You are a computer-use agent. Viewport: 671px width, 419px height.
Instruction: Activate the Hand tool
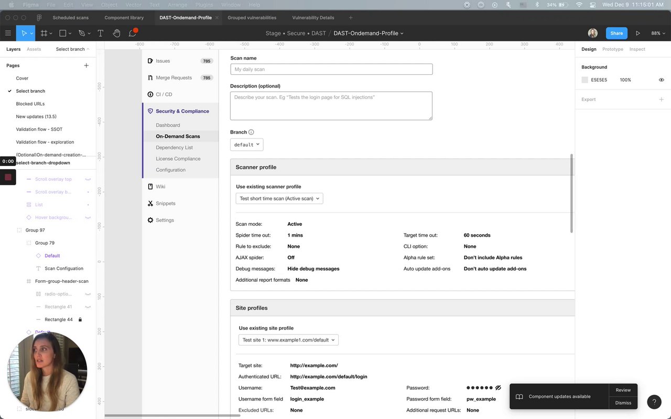116,33
